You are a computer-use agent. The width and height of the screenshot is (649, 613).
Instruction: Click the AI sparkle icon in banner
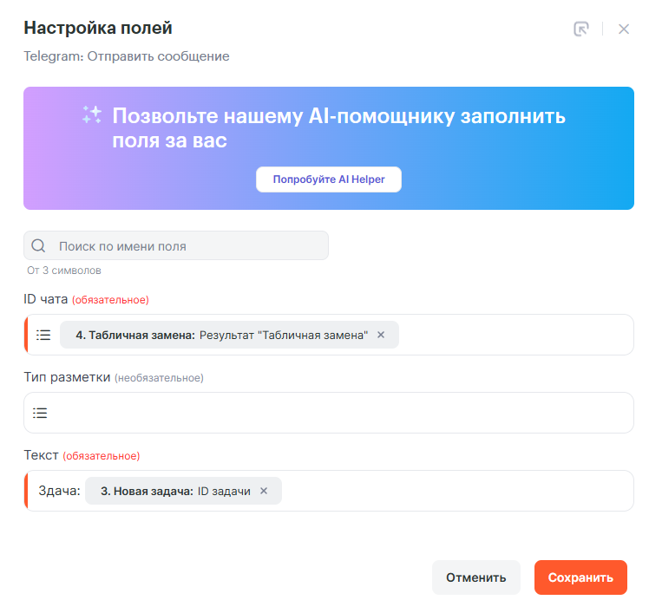92,114
